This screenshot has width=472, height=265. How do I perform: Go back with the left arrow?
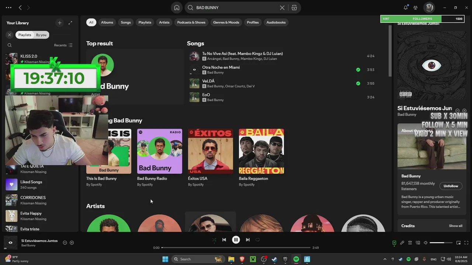(20, 7)
